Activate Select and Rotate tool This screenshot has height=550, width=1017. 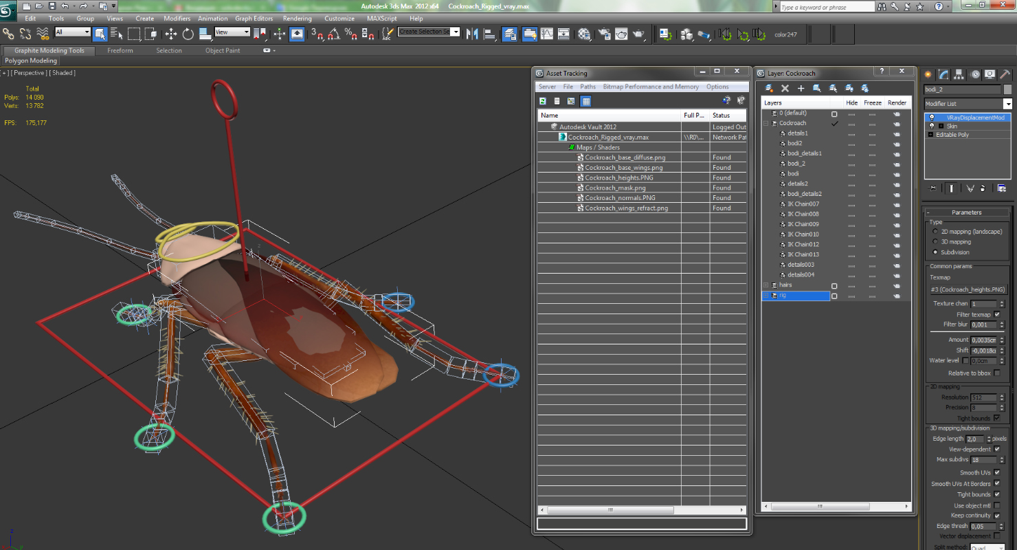click(x=188, y=33)
